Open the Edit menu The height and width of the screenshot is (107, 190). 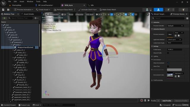15,1
